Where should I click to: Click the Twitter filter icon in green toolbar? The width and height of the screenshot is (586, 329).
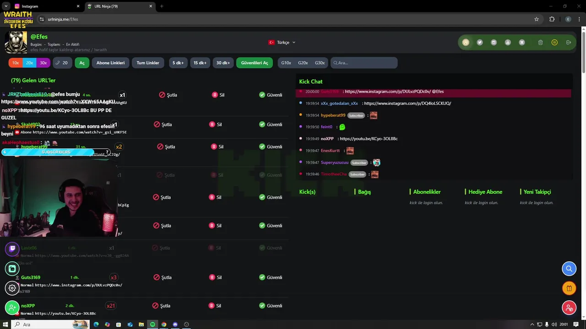coord(479,42)
